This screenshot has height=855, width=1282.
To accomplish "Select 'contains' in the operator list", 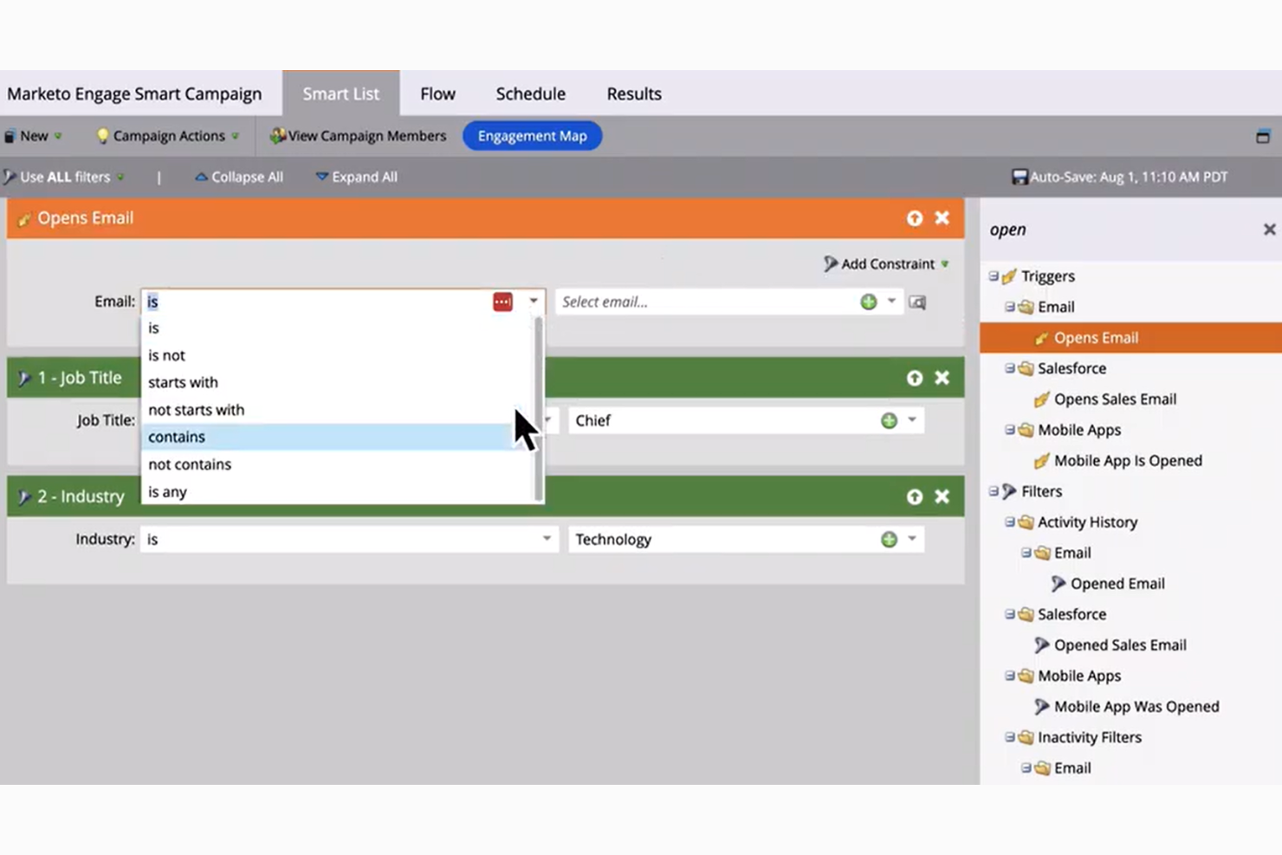I will 338,437.
